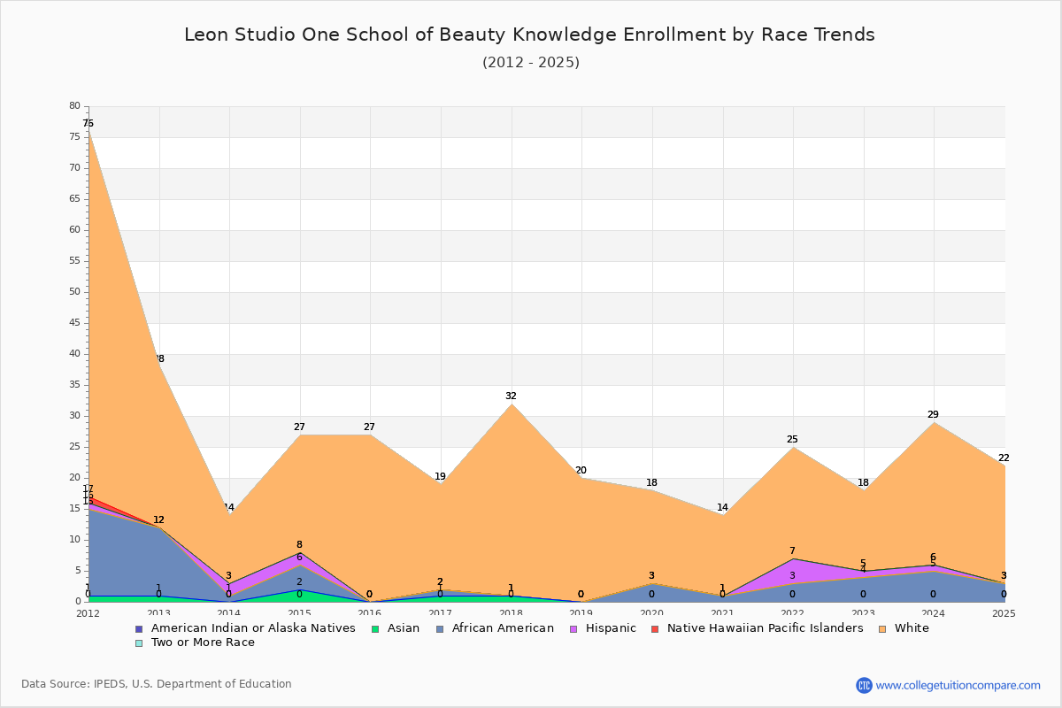Click the 2024 x-axis year label
The width and height of the screenshot is (1062, 708).
[x=933, y=612]
